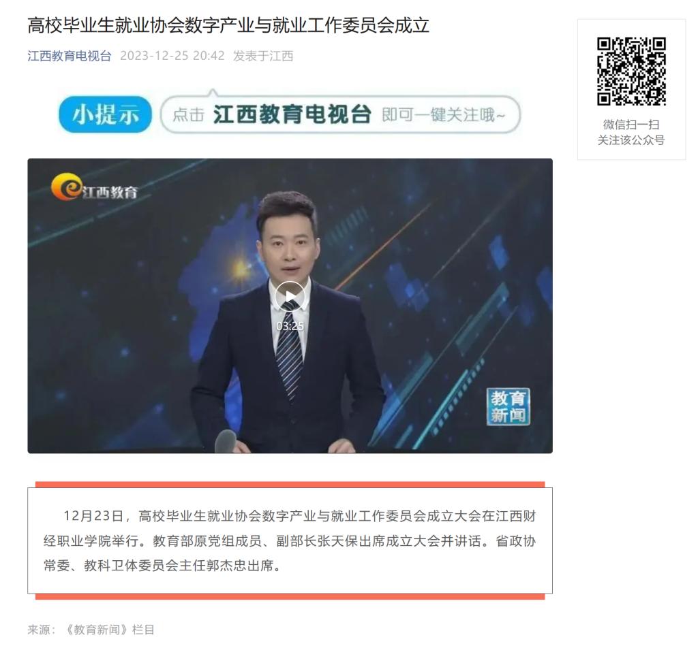The height and width of the screenshot is (648, 698).
Task: Click the blue 小提示 badge
Action: (x=105, y=114)
